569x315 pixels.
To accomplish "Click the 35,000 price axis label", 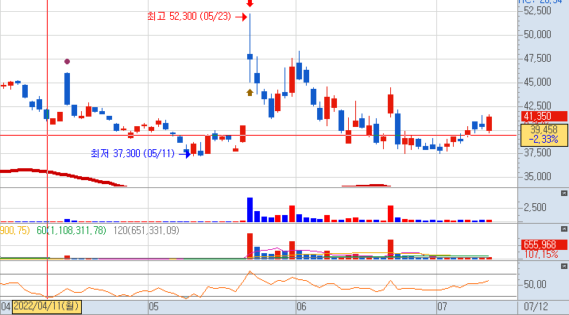I will (537, 176).
